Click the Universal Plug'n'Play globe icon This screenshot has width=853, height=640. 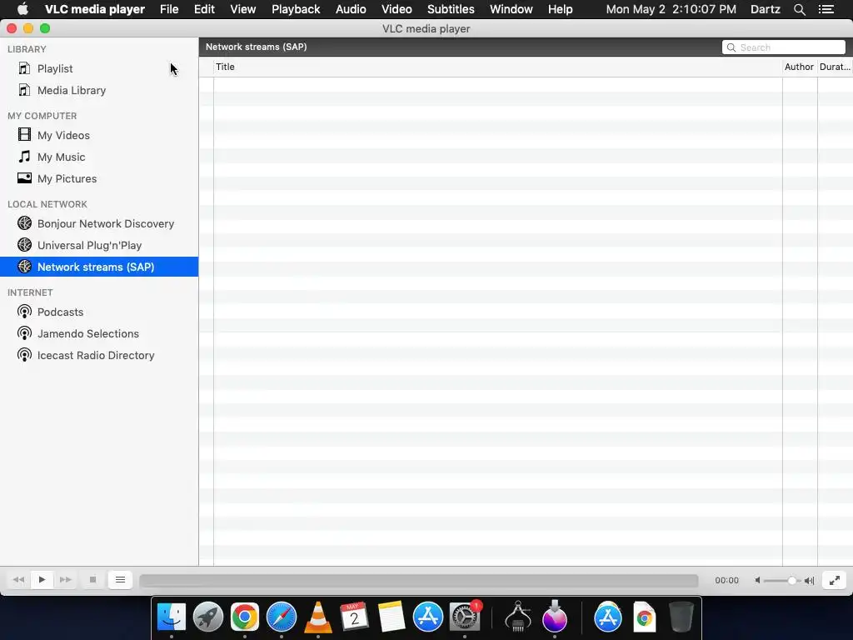coord(24,245)
